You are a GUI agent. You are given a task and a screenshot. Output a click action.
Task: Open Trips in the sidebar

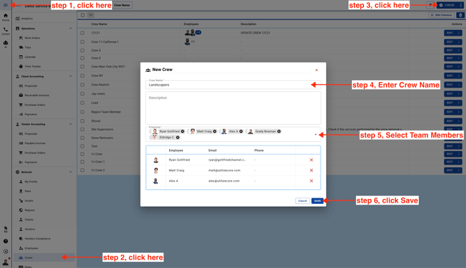tap(28, 47)
